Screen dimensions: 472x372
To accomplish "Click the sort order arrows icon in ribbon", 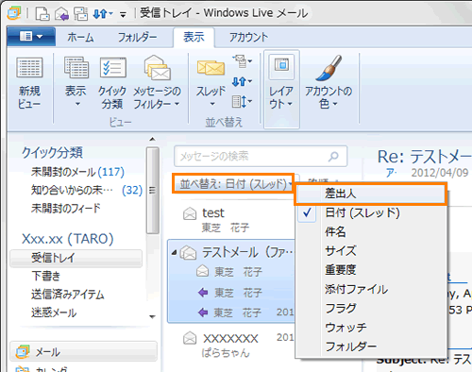I will [x=242, y=82].
